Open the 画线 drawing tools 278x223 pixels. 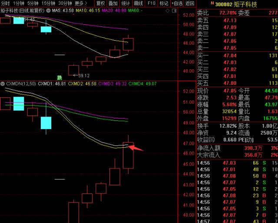(x=139, y=3)
